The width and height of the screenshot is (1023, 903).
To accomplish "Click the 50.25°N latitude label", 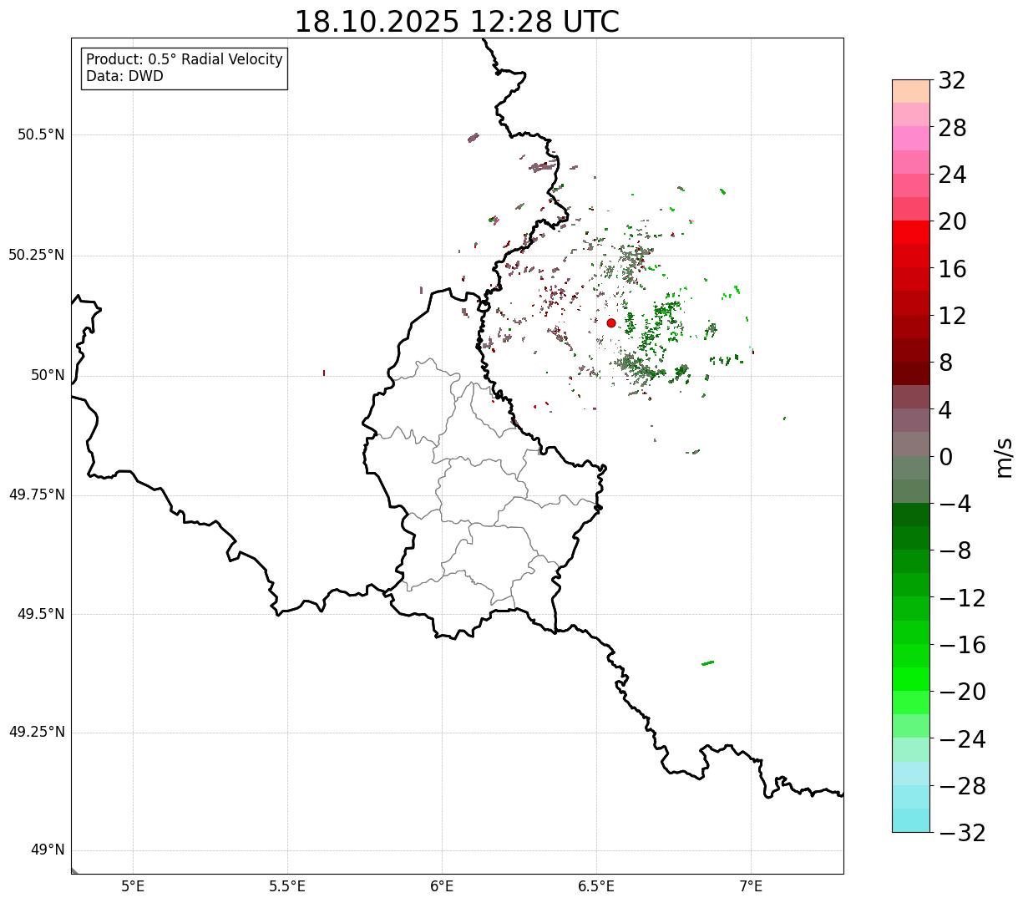I will coord(37,255).
